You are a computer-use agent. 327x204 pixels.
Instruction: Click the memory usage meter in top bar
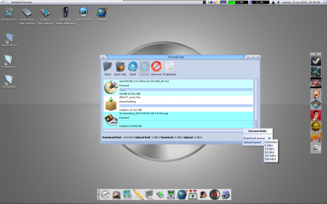[238, 2]
